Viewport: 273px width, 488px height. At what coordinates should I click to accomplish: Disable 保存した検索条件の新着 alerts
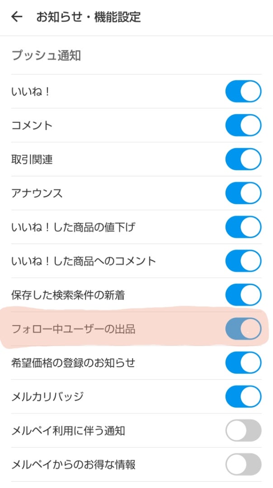(x=244, y=295)
